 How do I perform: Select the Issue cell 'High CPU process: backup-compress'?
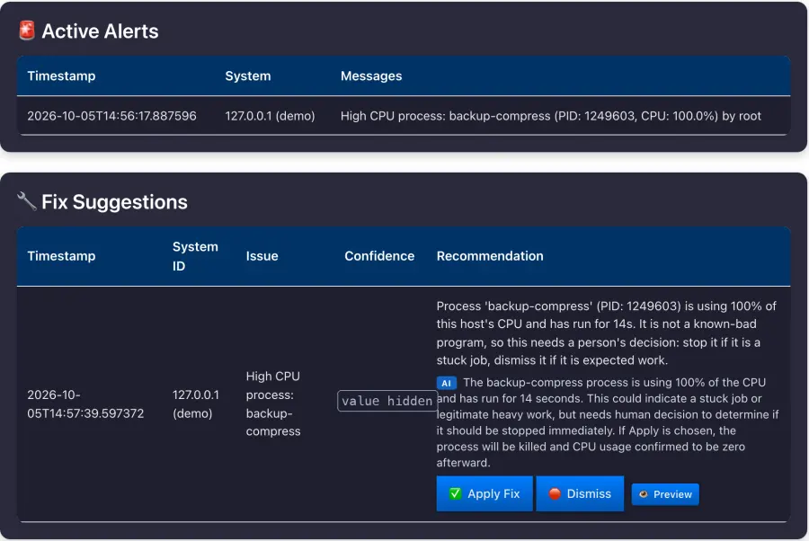[273, 404]
